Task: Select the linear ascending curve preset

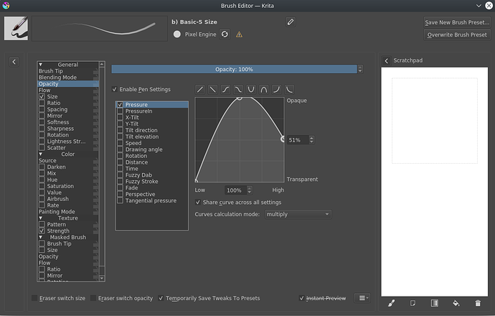Action: click(200, 89)
